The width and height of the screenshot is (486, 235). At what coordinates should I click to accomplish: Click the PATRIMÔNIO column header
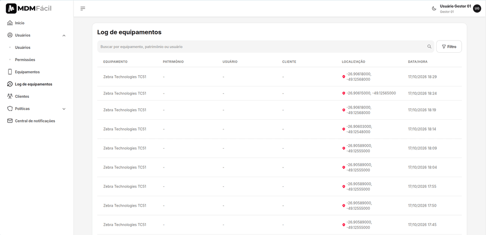point(173,62)
